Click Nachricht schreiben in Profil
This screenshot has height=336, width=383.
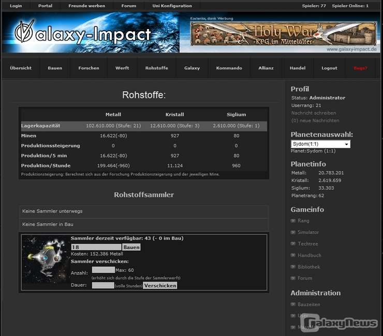313,113
